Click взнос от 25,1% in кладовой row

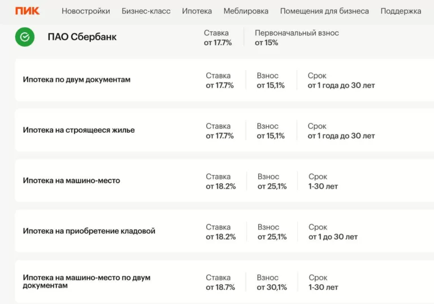pyautogui.click(x=272, y=237)
